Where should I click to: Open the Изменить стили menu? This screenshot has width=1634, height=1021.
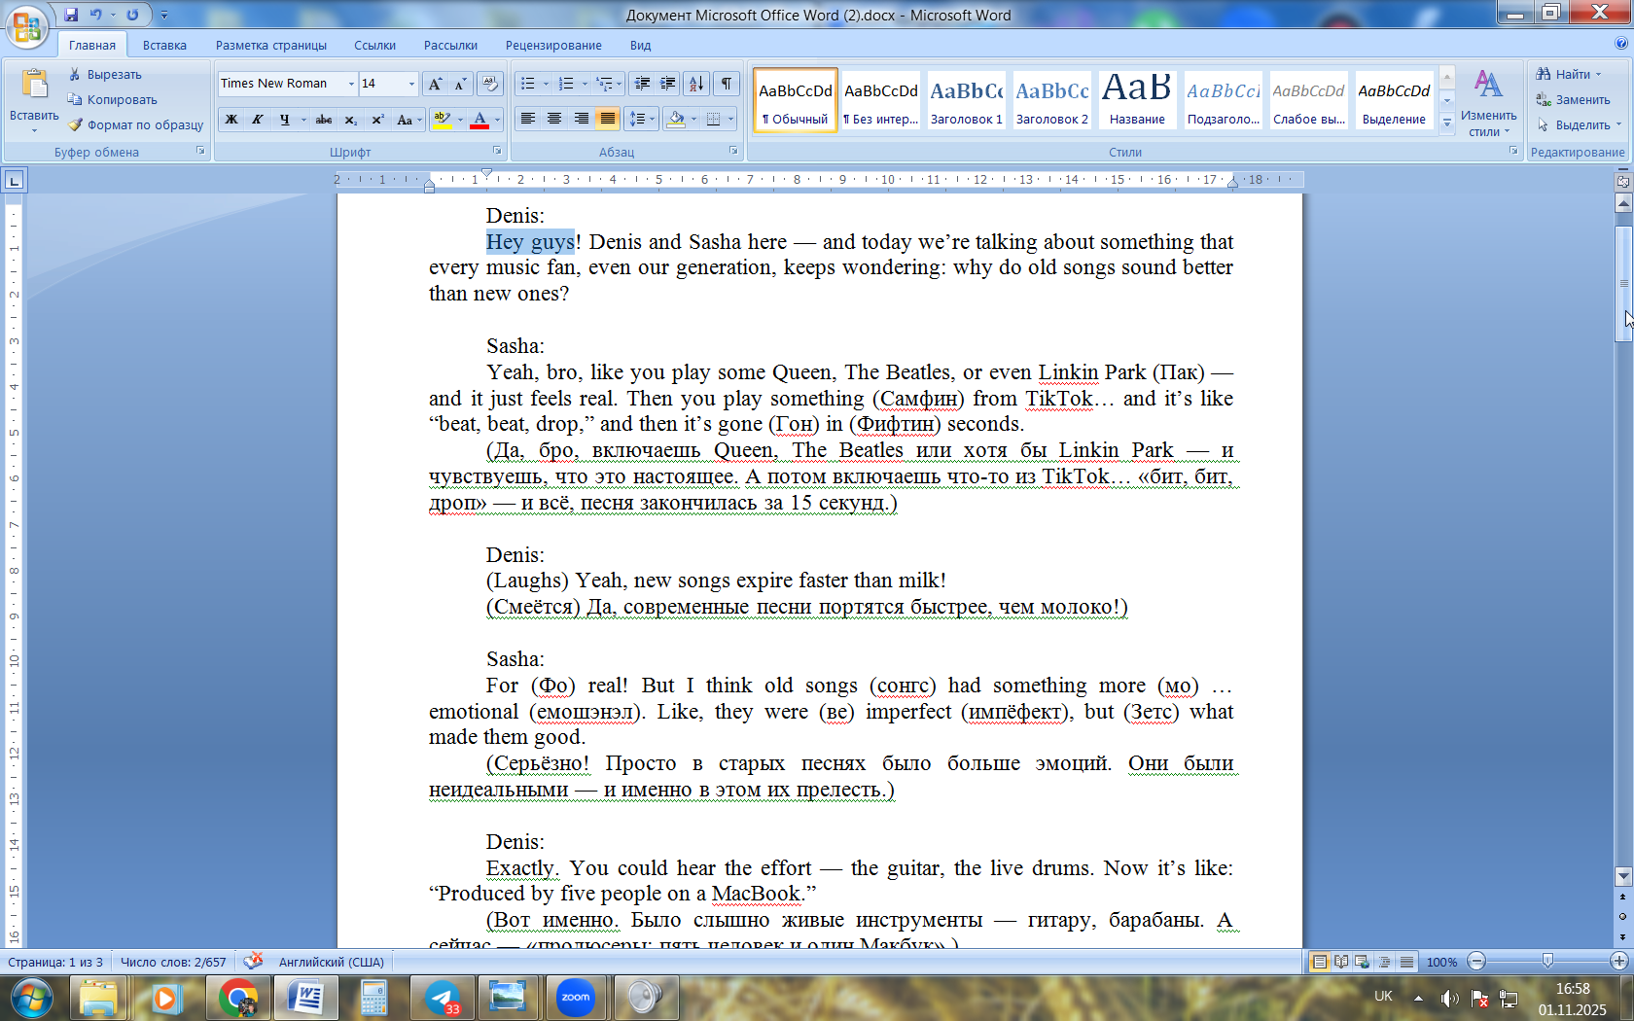coord(1488,102)
